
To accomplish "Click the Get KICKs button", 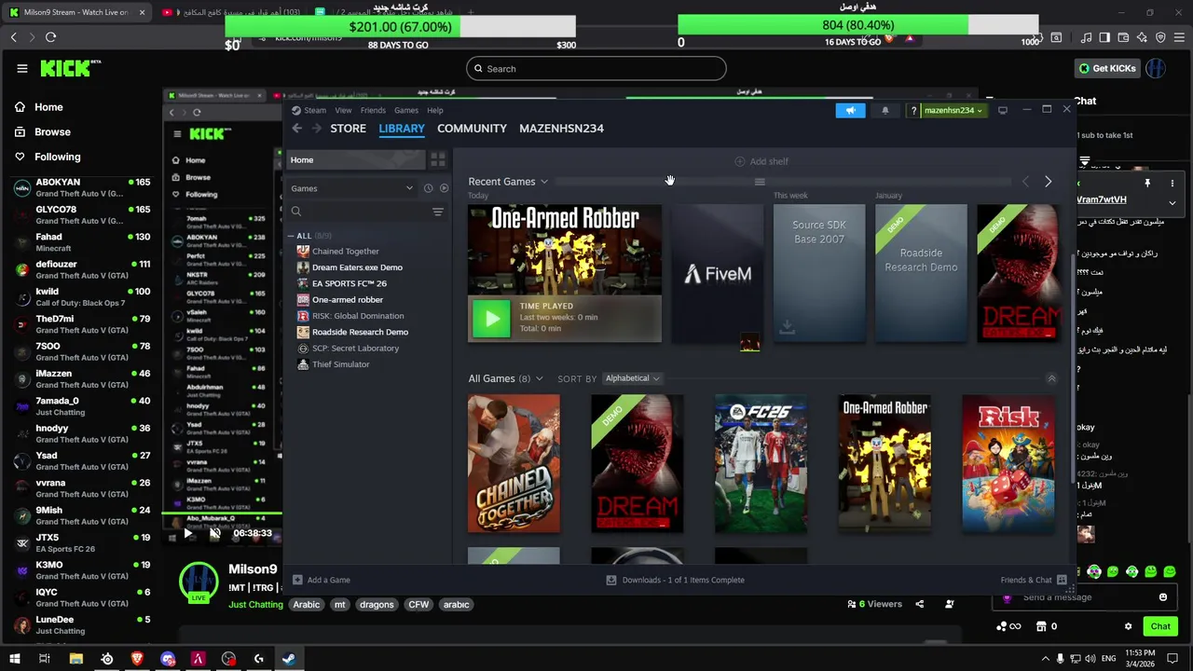I will [1107, 68].
